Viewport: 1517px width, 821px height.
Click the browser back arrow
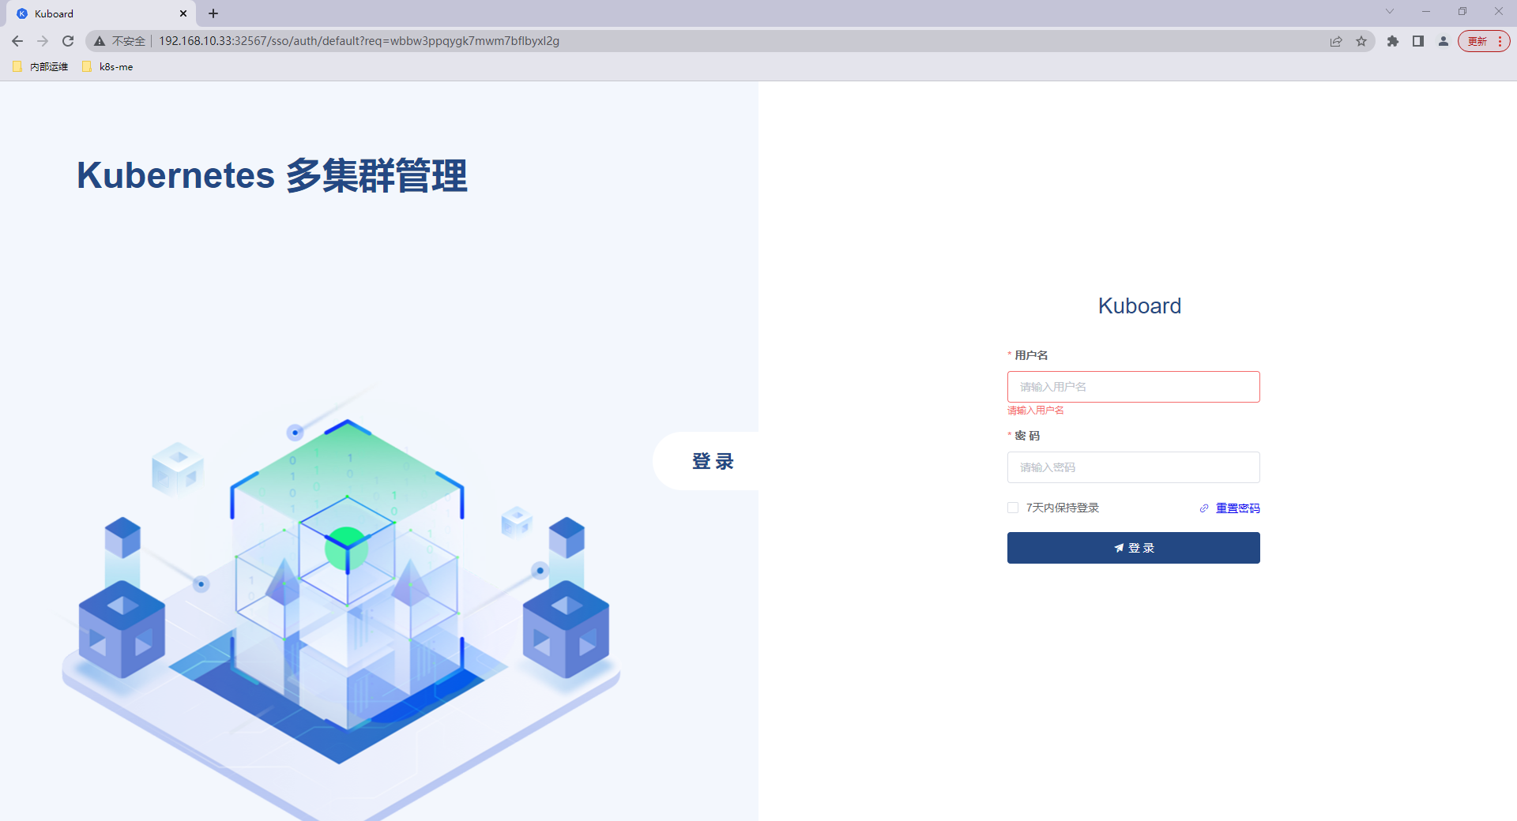[x=17, y=41]
